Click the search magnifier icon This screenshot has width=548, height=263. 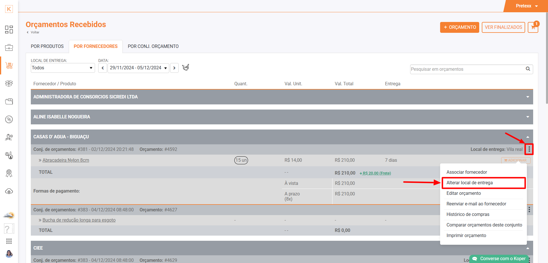pos(528,69)
